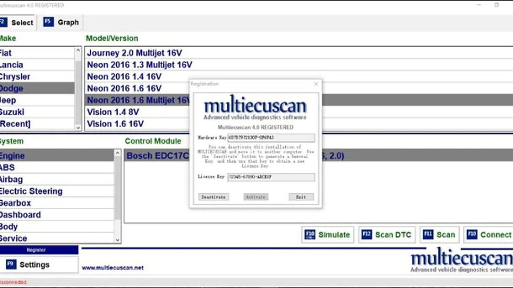
Task: Click the F10 icon on the Simulate button
Action: point(309,234)
